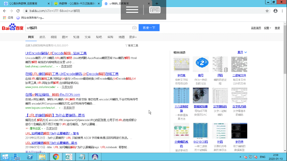Click the page vertical scrollbar
This screenshot has width=287, height=161.
coord(285,49)
